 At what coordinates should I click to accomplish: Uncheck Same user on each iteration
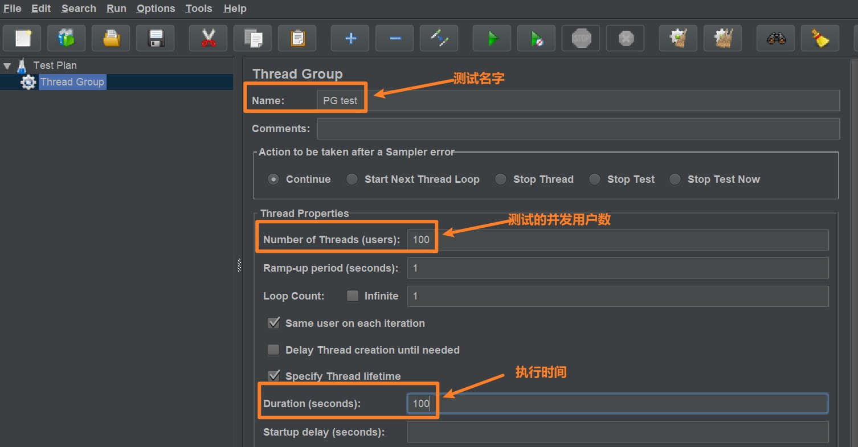point(273,323)
